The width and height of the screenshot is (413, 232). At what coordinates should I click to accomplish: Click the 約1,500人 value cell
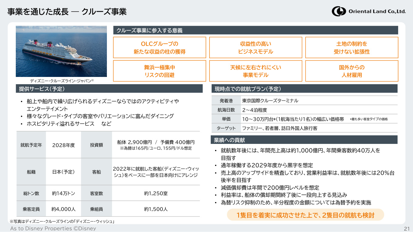click(x=156, y=209)
